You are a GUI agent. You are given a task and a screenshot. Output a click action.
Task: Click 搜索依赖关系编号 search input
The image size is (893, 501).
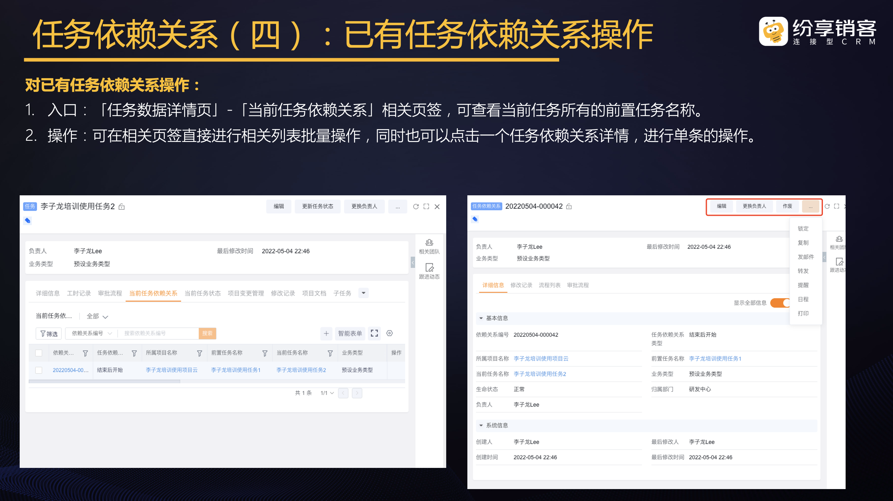tap(158, 333)
